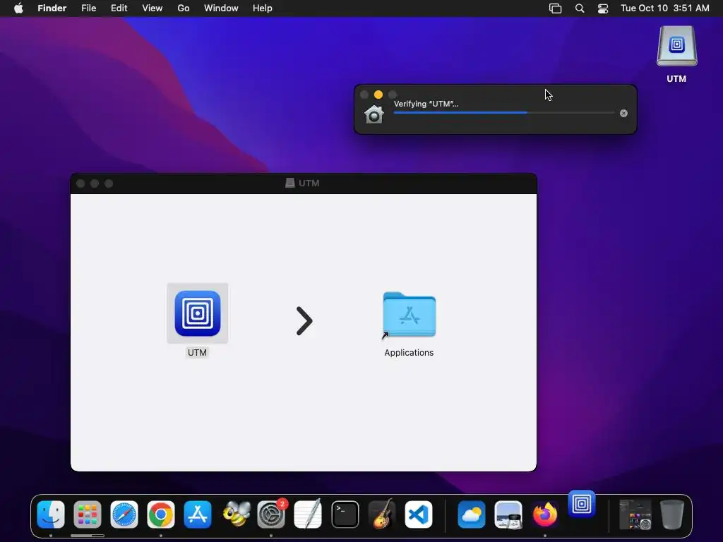Open the bee app icon in Dock
The height and width of the screenshot is (542, 723).
tap(237, 514)
